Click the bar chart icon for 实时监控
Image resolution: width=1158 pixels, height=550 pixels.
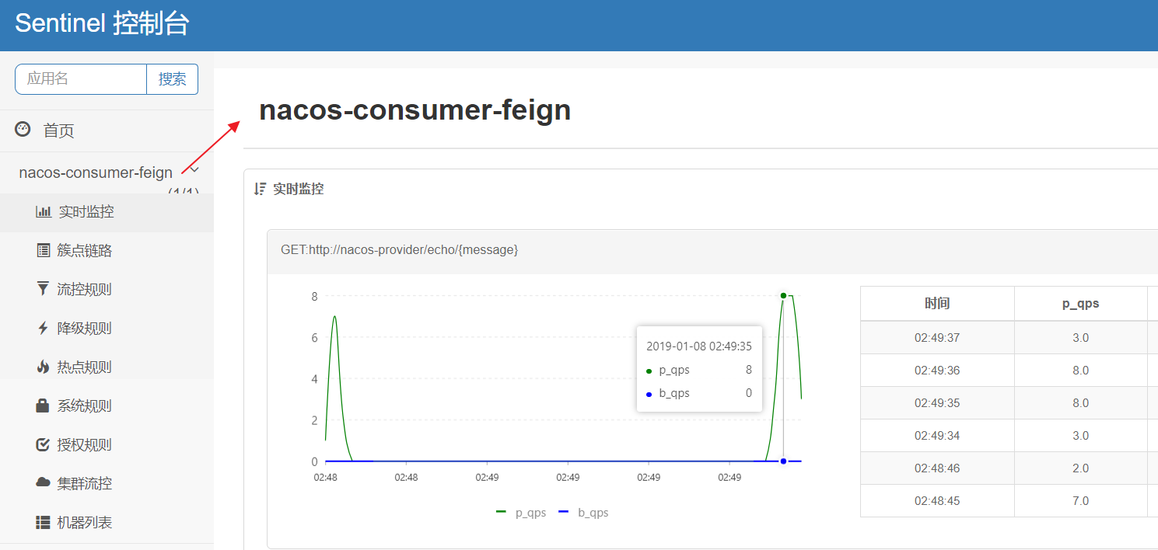44,211
